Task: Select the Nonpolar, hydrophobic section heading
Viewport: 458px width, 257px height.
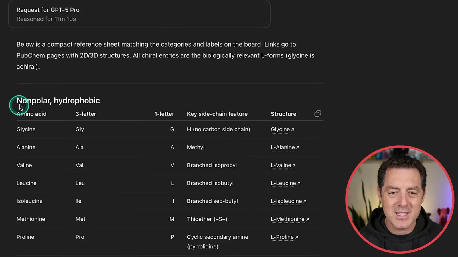Action: [58, 101]
